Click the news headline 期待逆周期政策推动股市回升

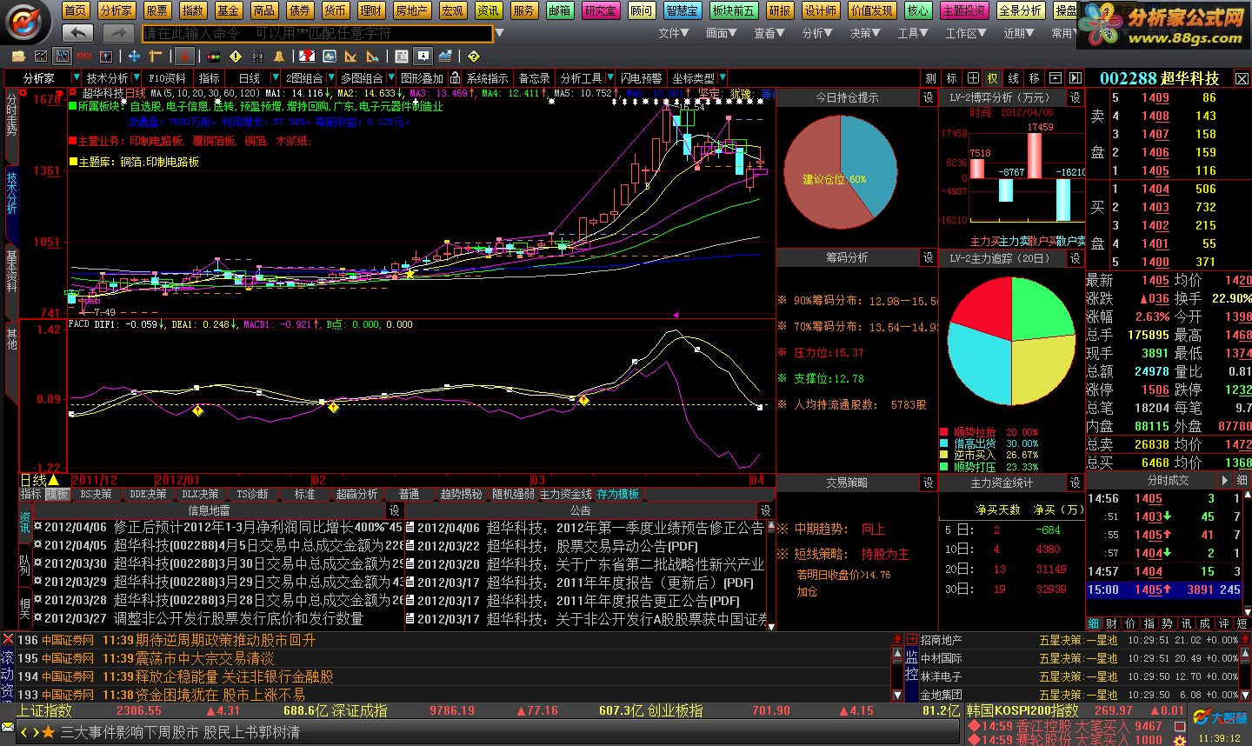(x=225, y=640)
